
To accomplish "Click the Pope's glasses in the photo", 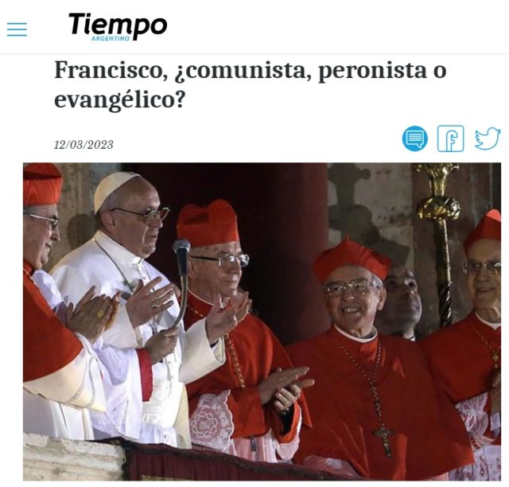I will point(145,213).
